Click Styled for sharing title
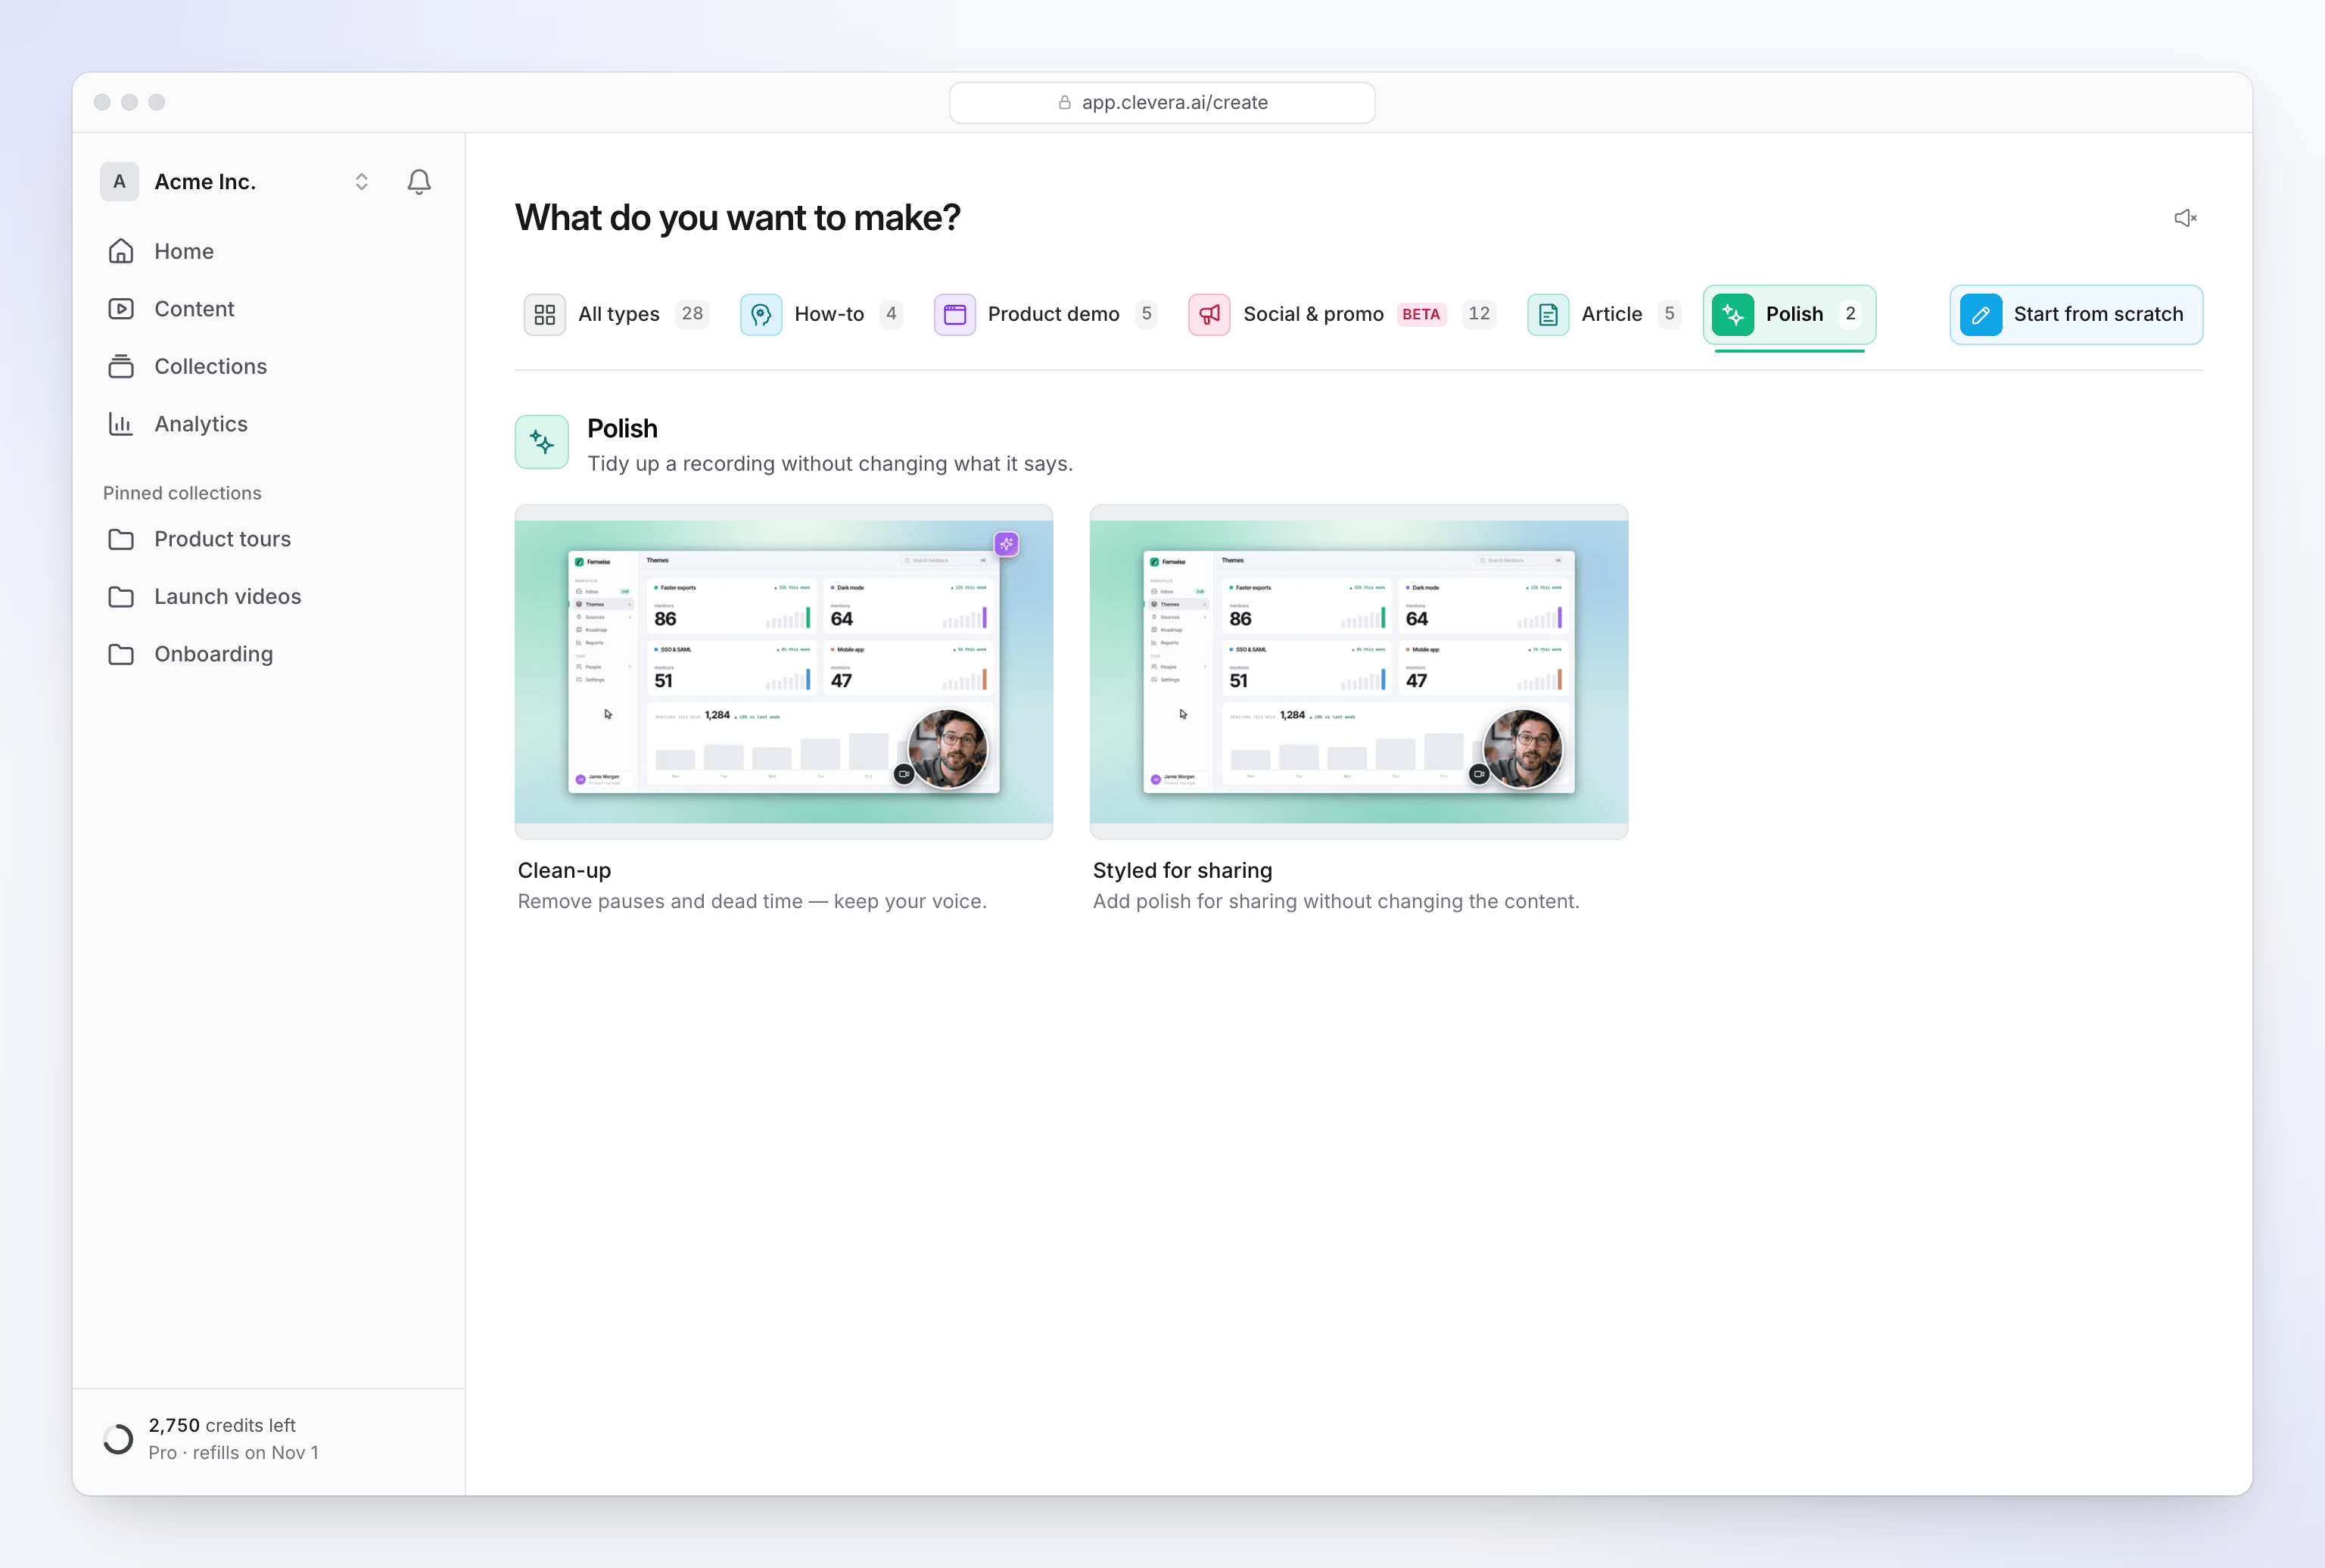 (1182, 871)
